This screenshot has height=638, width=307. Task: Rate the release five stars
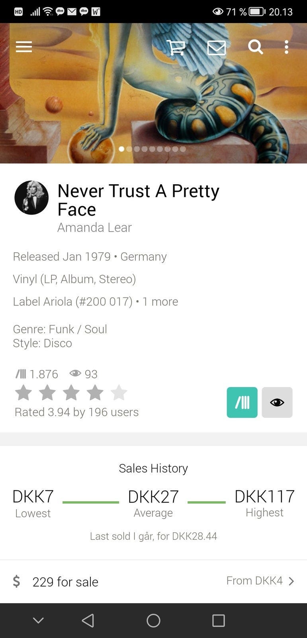click(119, 393)
